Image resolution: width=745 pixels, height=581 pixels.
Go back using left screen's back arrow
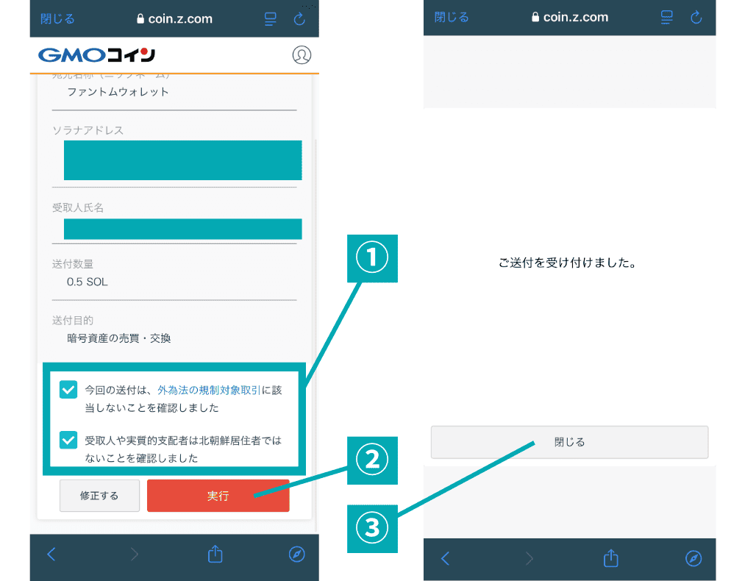pos(51,555)
